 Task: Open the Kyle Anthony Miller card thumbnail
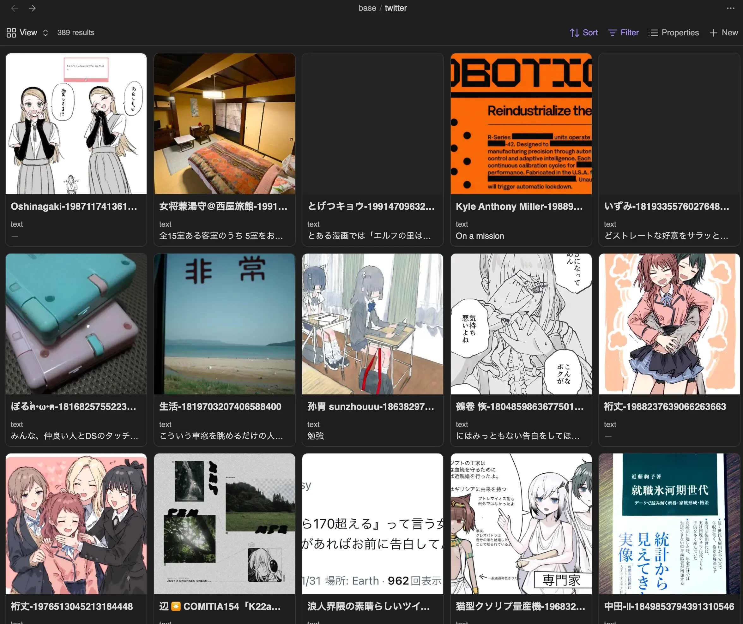click(x=521, y=124)
